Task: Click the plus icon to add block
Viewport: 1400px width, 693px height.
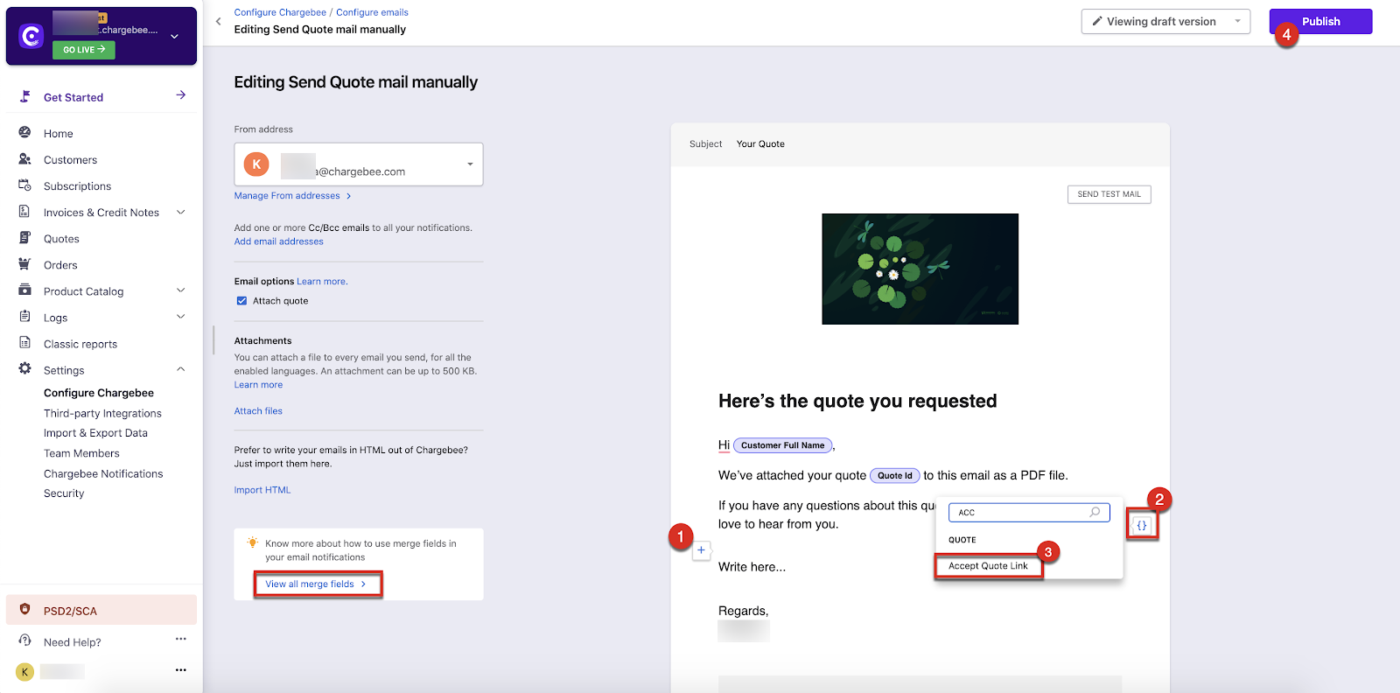Action: click(701, 550)
